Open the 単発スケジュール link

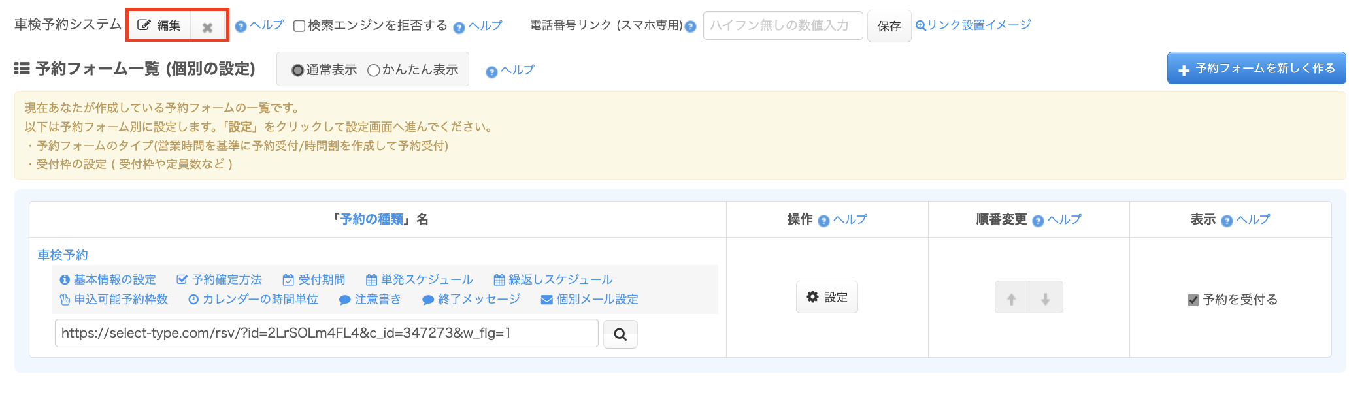(x=420, y=279)
